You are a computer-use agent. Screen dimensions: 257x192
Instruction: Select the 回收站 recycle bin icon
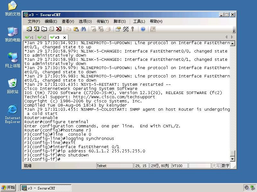(x=13, y=86)
